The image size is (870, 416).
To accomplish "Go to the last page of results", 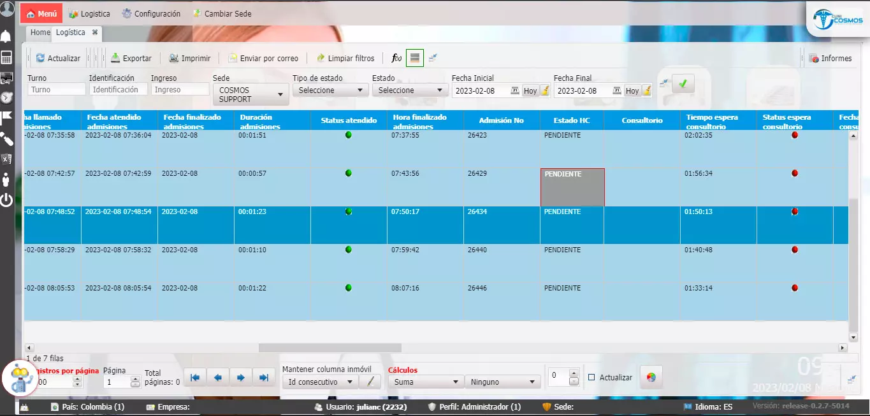I will (263, 378).
